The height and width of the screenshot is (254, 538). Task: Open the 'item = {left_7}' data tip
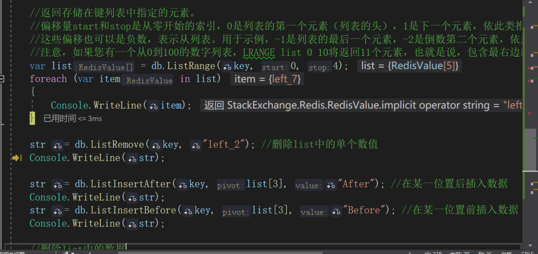tap(268, 79)
